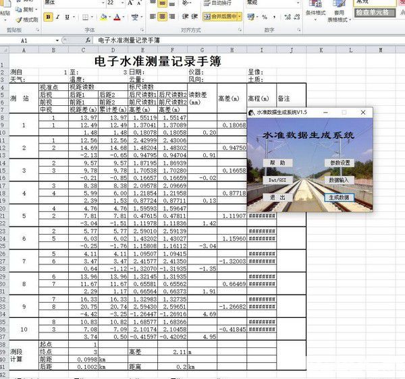Click Wrap Text (自动换行)
Viewport: 405px width, 379px height.
pyautogui.click(x=217, y=3)
